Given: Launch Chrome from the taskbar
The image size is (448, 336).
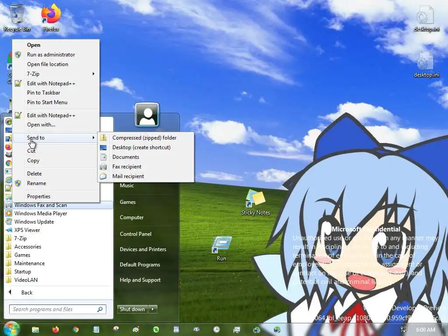Looking at the screenshot, I should (x=76, y=330).
